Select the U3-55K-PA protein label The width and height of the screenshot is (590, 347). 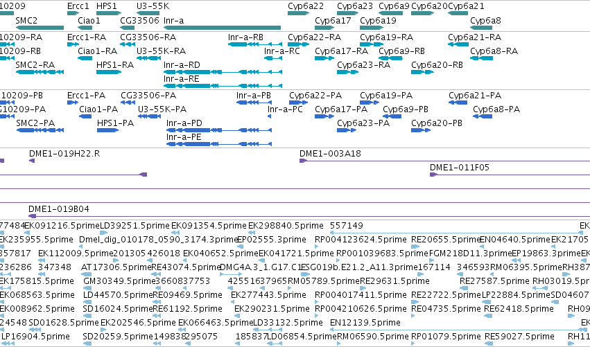click(x=162, y=109)
